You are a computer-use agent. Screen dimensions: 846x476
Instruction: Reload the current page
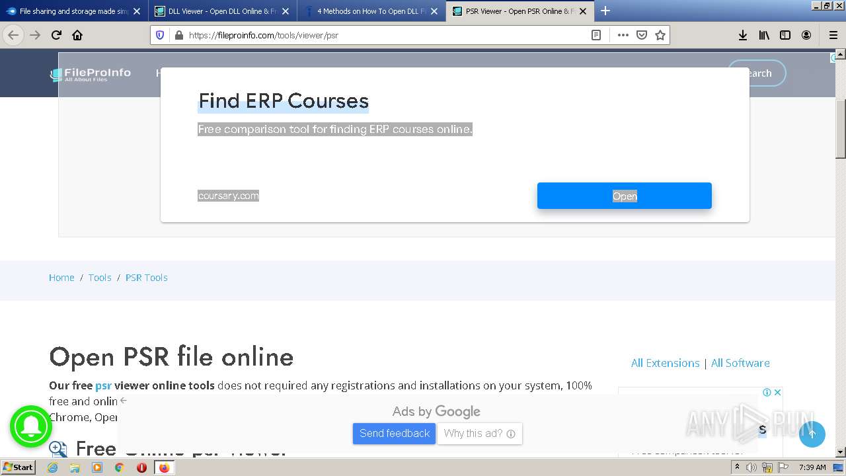[56, 35]
